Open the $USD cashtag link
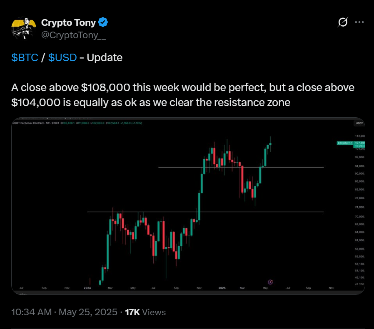 tap(62, 57)
